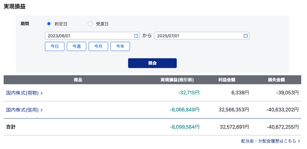Click arrow after 配当金・分配金履歴はこちら
307x149 pixels.
coord(299,141)
